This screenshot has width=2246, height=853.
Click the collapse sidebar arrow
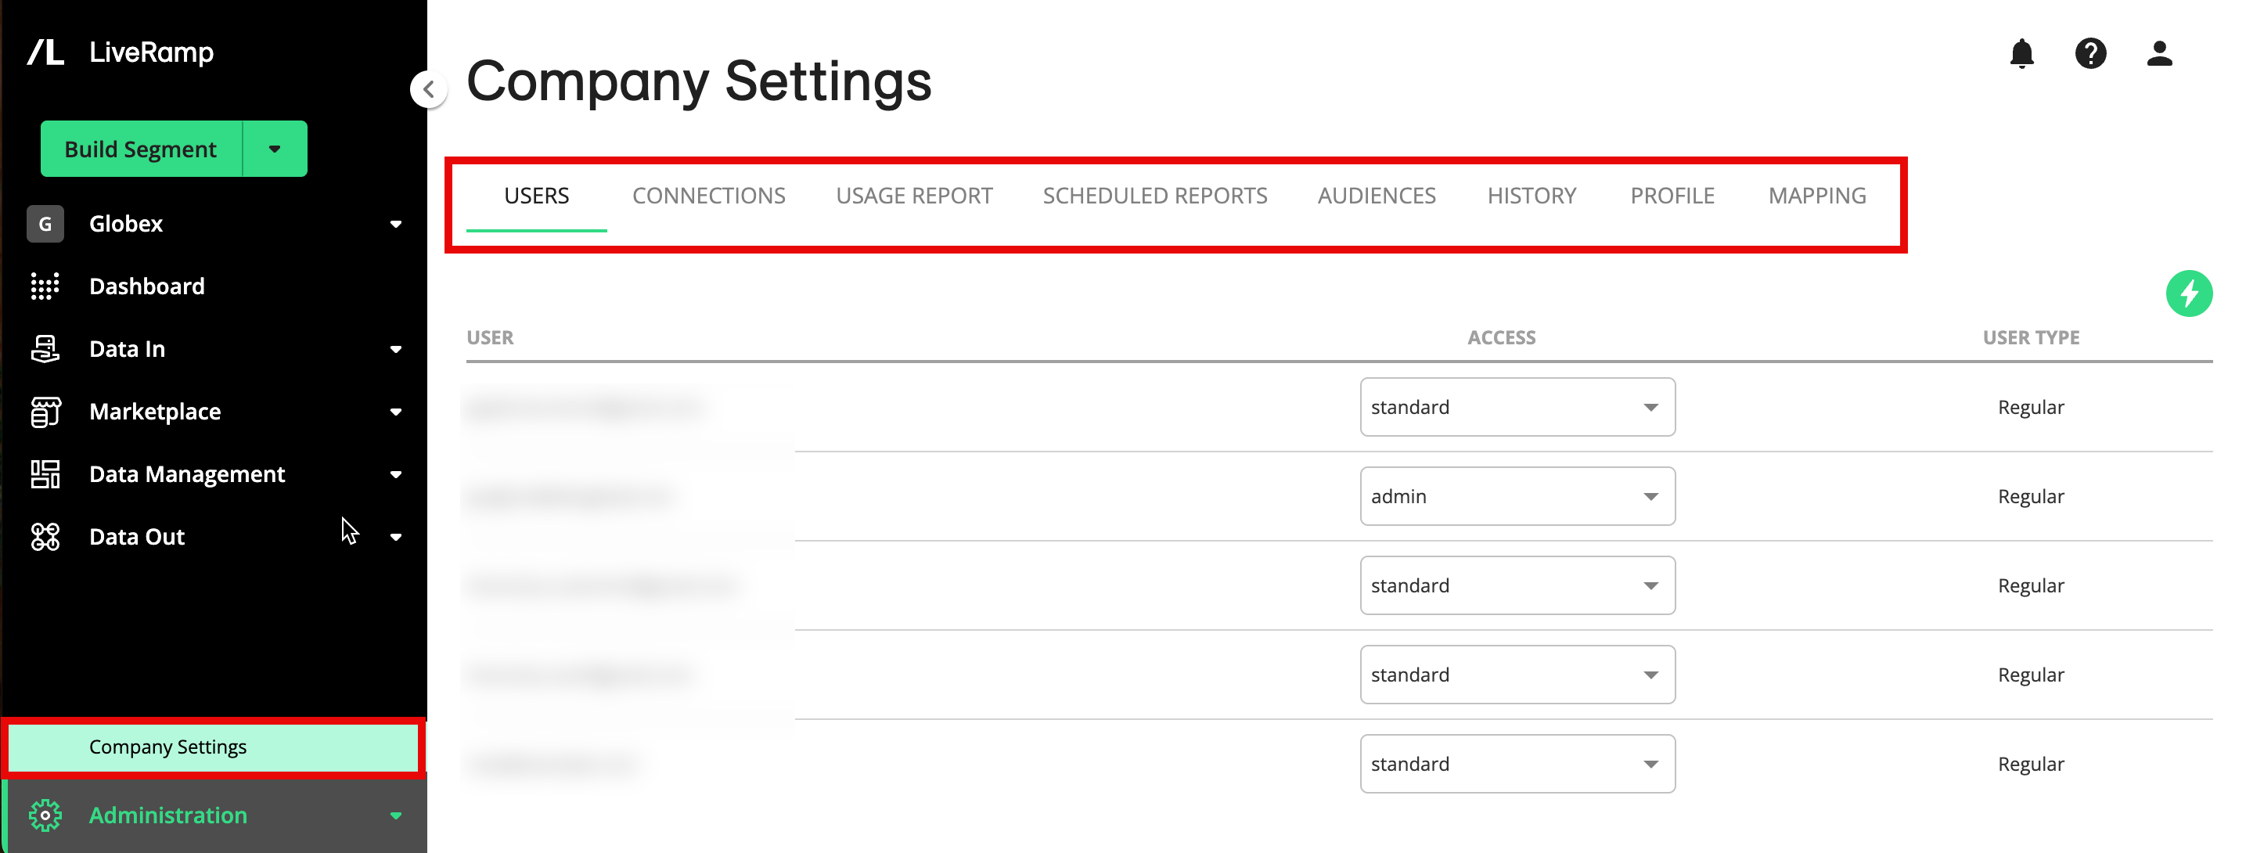[428, 88]
